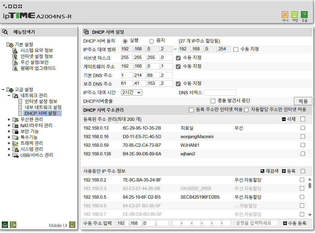This screenshot has width=315, height=233.
Task: Click the 수동 등록 button
Action: [x=295, y=223]
